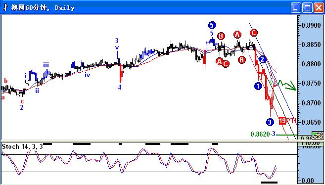Select the 'Stoch 14, 3, 3' indicator label

click(x=22, y=147)
